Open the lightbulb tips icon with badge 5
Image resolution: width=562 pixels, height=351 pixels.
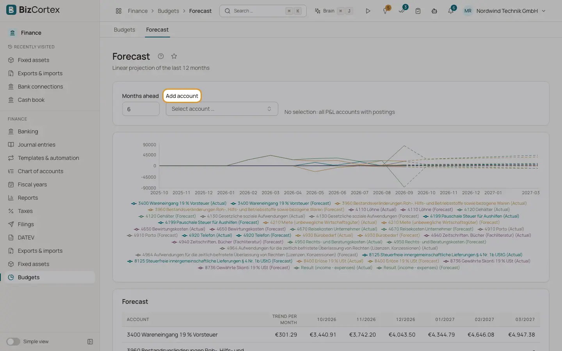(x=385, y=11)
